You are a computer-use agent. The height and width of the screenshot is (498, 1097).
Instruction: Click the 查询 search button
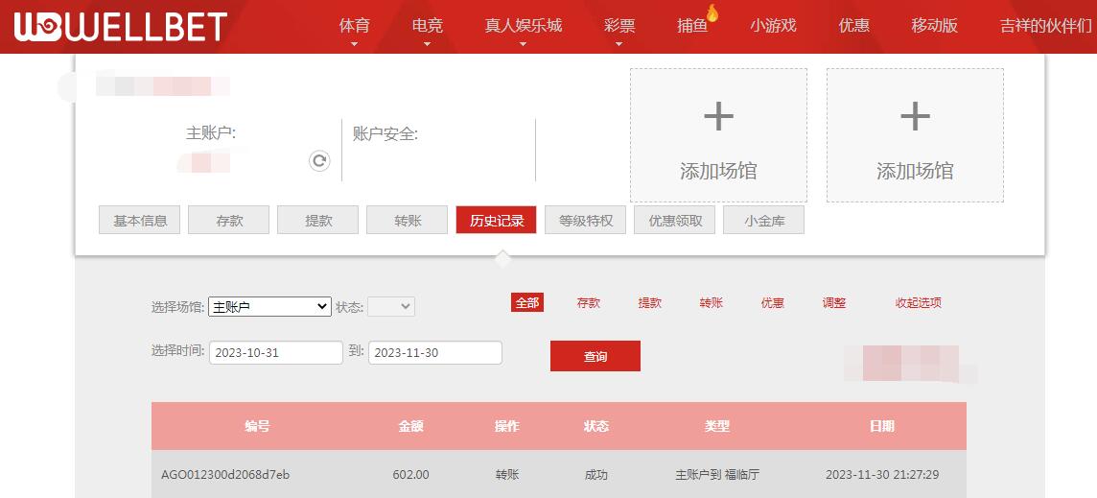point(595,356)
